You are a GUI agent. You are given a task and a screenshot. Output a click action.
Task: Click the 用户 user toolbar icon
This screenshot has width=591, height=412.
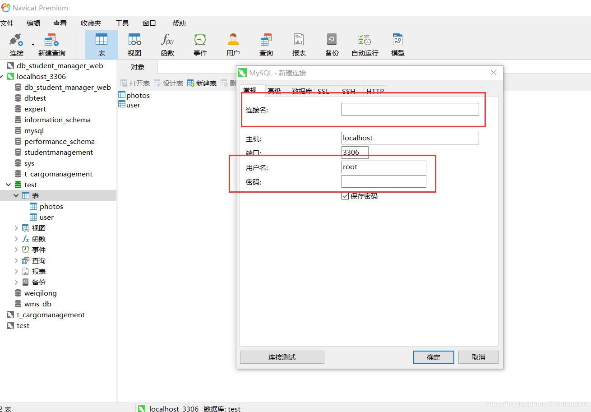coord(233,44)
